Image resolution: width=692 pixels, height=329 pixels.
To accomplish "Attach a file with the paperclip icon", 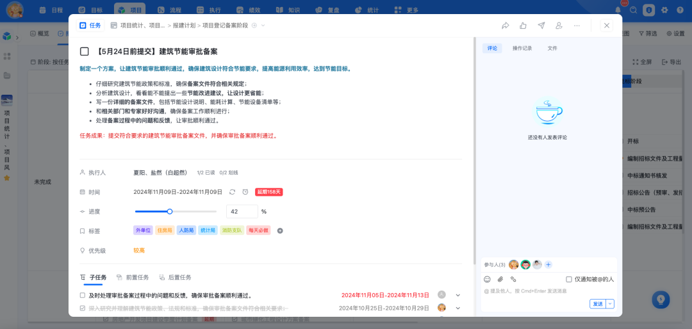I will pos(500,279).
